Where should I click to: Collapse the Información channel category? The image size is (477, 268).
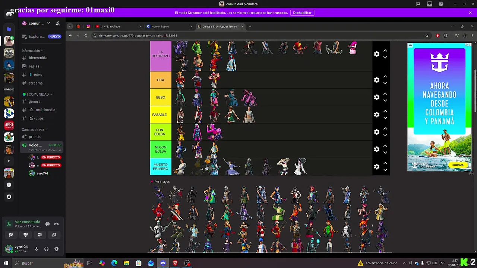pos(32,51)
